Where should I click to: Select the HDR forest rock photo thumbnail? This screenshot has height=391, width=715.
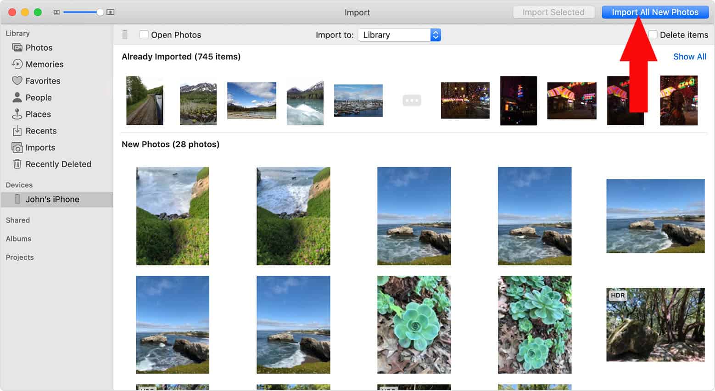tap(655, 325)
